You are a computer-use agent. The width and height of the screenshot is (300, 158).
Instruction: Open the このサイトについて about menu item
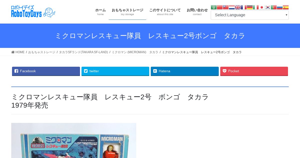tap(165, 12)
